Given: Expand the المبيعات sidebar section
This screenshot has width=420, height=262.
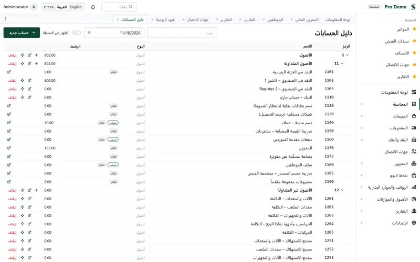Looking at the screenshot, I should 362,116.
